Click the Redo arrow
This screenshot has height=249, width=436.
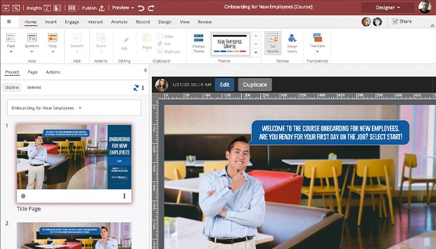click(151, 8)
